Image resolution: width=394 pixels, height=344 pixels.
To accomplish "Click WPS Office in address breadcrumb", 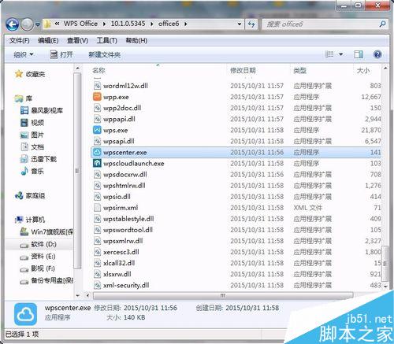I will click(x=80, y=24).
